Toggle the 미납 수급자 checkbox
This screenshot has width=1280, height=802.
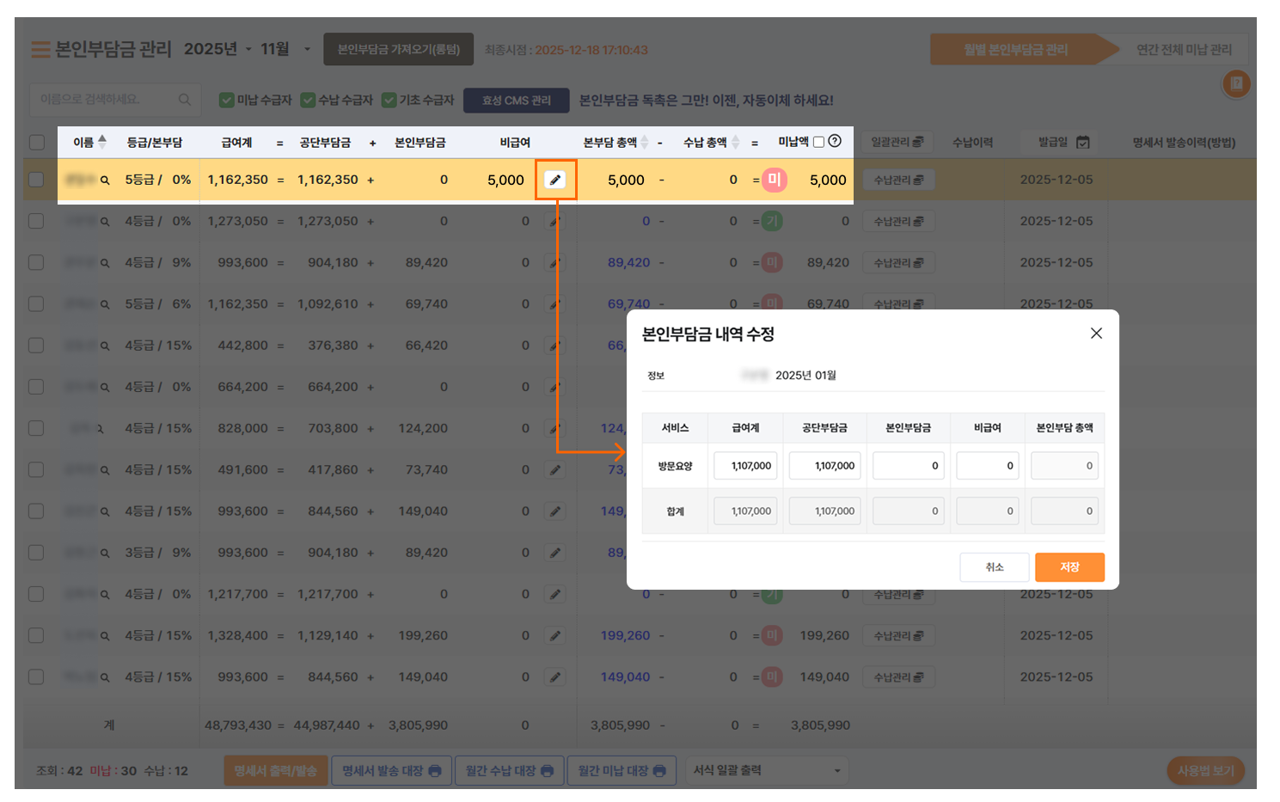click(x=227, y=101)
